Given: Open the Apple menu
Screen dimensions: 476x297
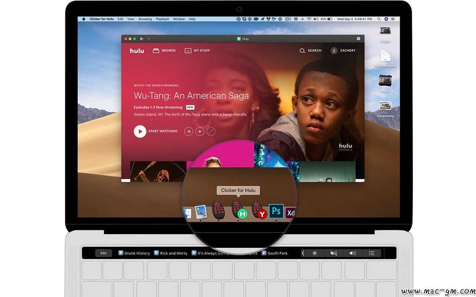Looking at the screenshot, I should click(x=84, y=19).
